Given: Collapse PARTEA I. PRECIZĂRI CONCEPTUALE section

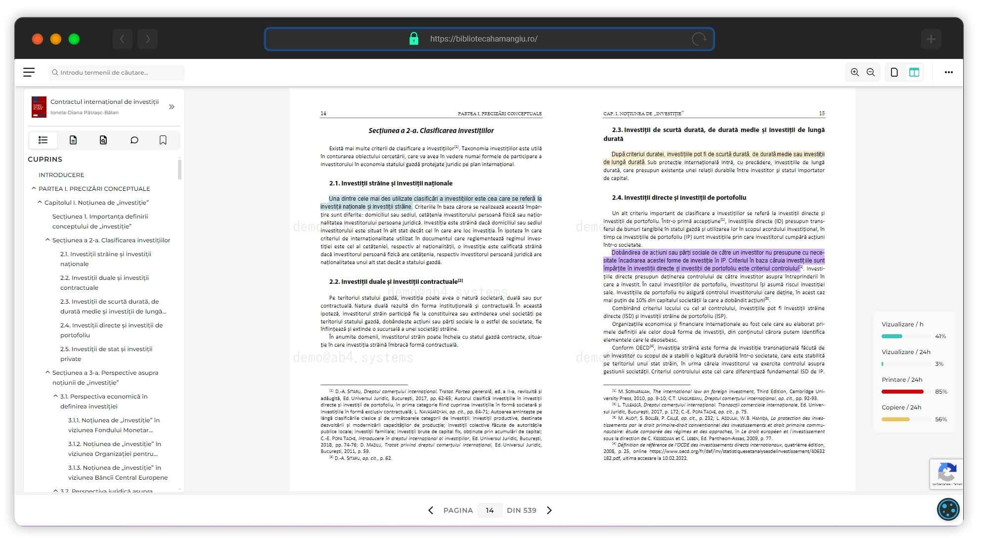Looking at the screenshot, I should (34, 188).
